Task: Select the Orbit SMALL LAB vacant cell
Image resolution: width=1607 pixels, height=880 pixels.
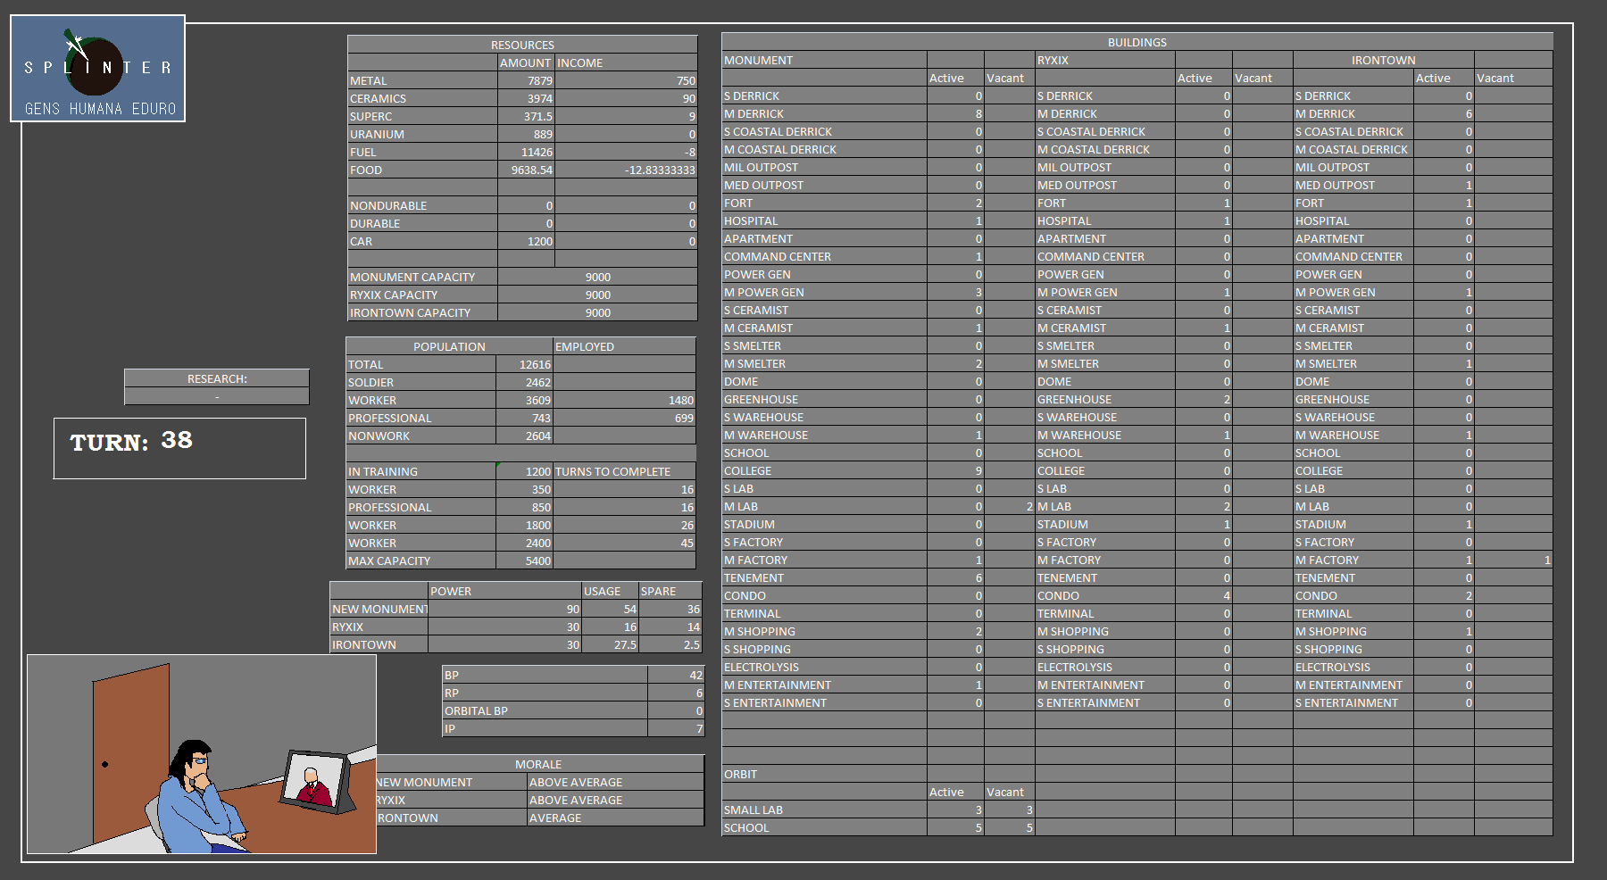Action: tap(1009, 809)
